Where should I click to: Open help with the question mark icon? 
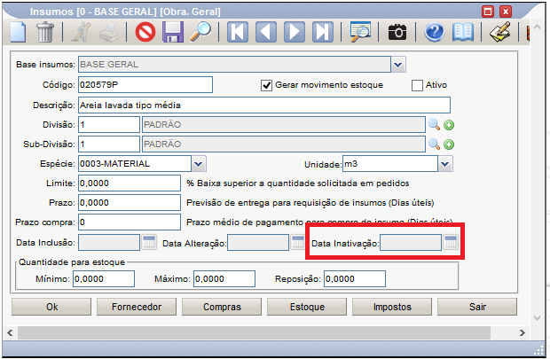pos(435,32)
